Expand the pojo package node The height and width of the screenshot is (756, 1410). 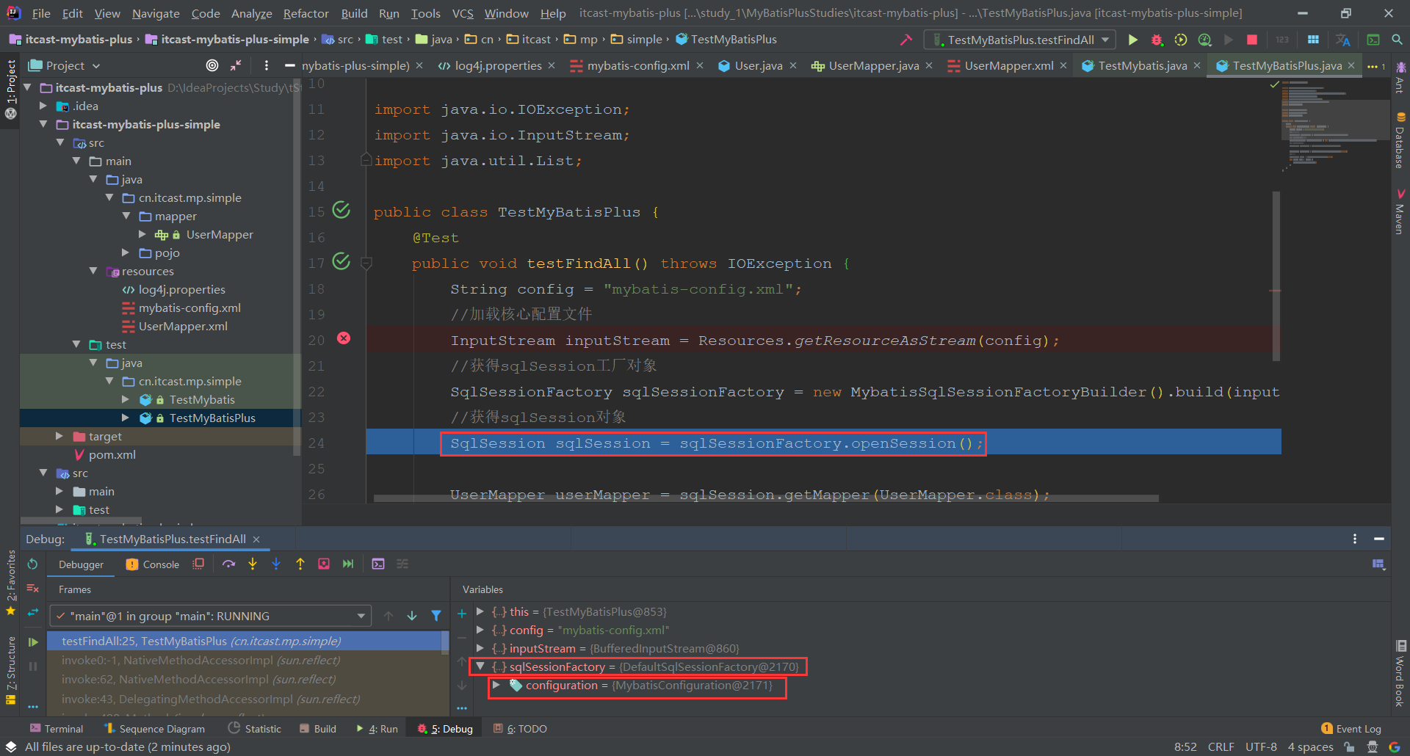(x=126, y=252)
